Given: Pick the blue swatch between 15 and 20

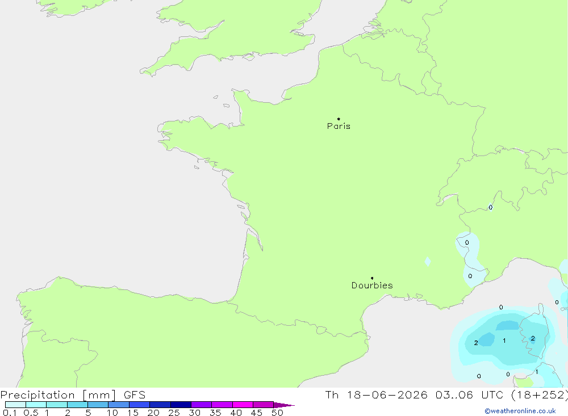Looking at the screenshot, I should 139,405.
